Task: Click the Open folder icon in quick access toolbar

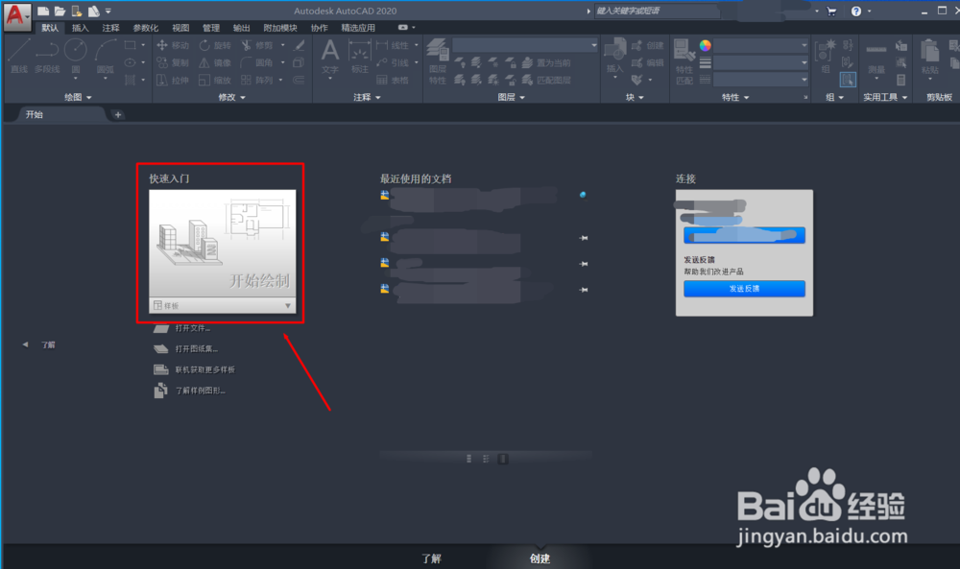Action: (60, 11)
